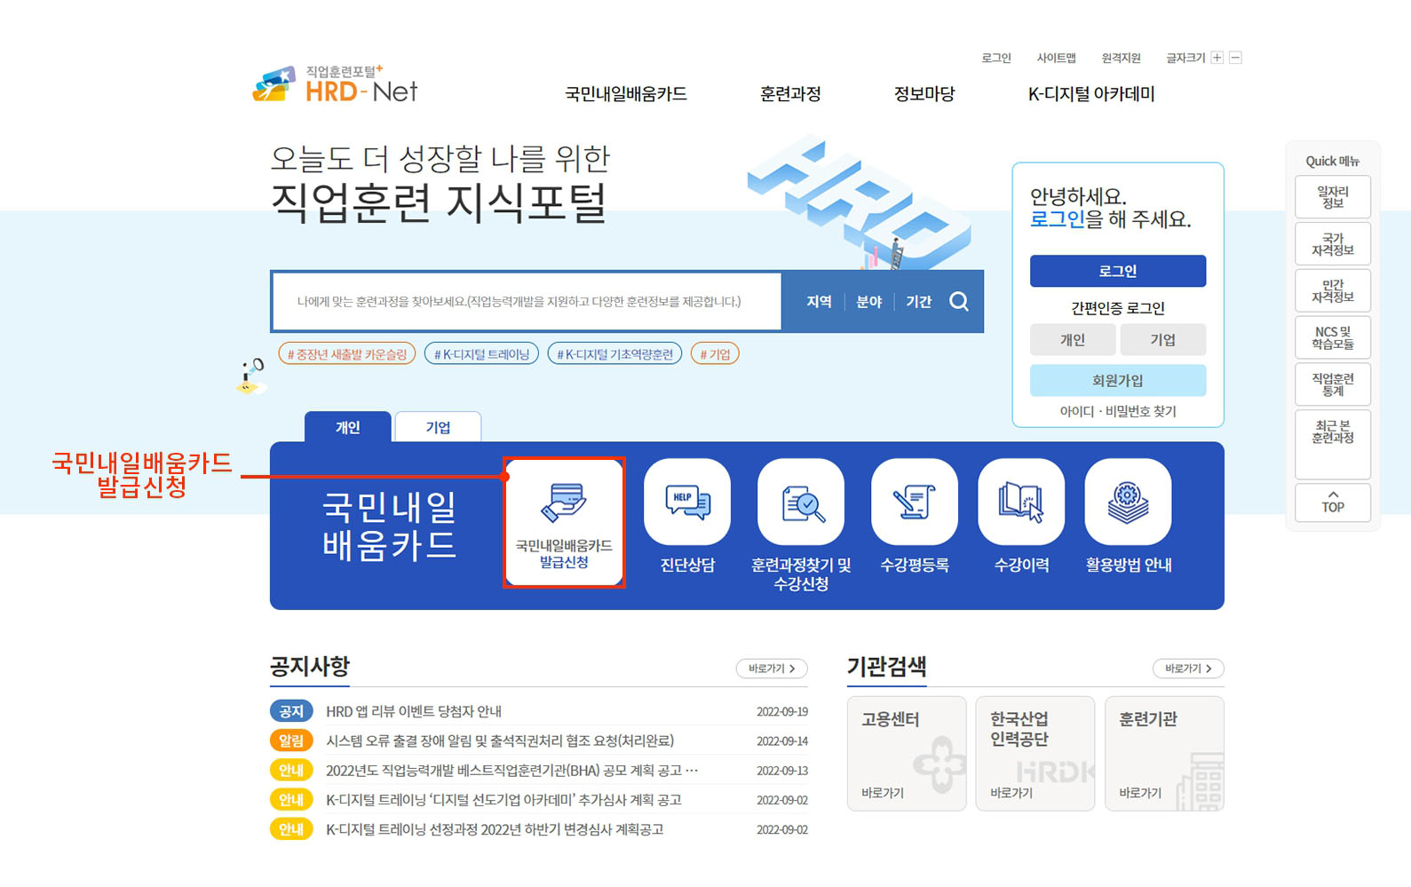Open 원격지원 link
The height and width of the screenshot is (887, 1411).
(1122, 58)
